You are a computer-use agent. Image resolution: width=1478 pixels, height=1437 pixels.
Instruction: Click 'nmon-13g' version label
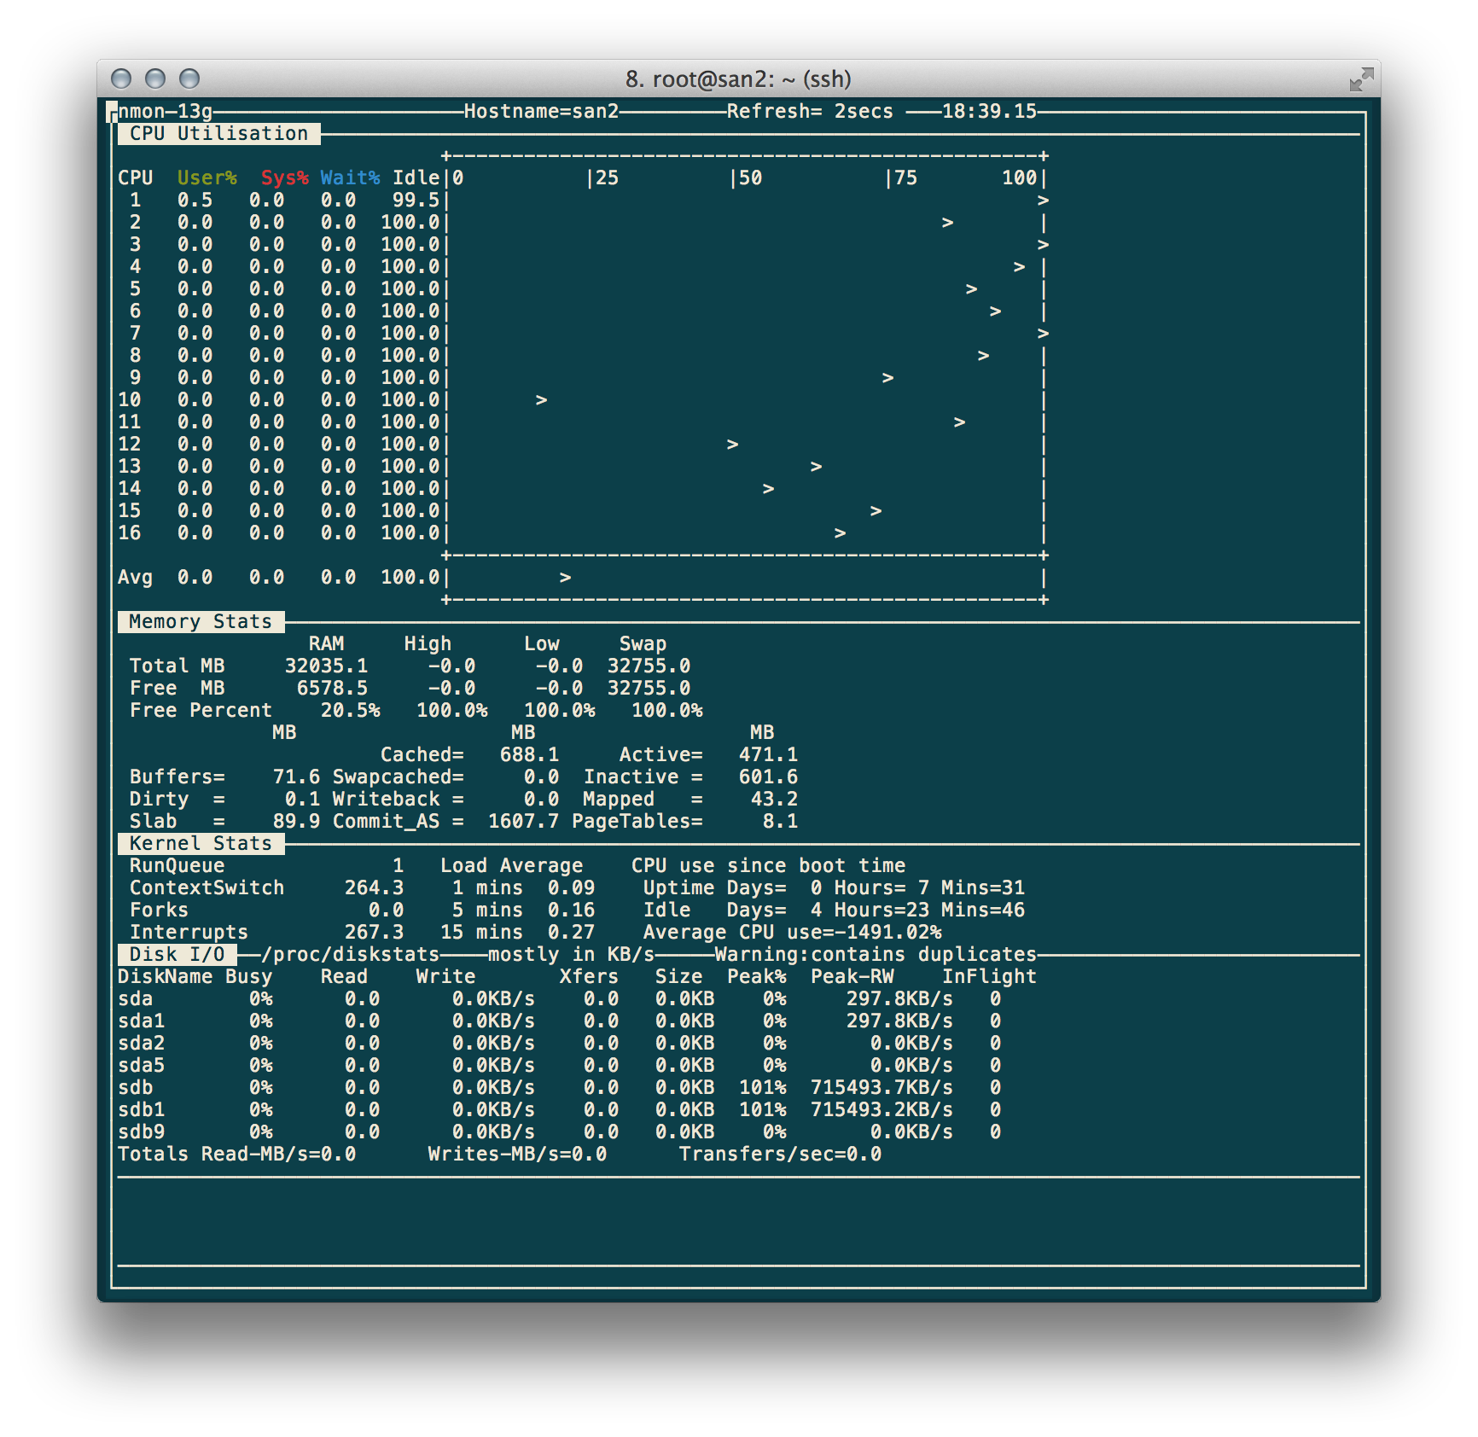pos(165,111)
